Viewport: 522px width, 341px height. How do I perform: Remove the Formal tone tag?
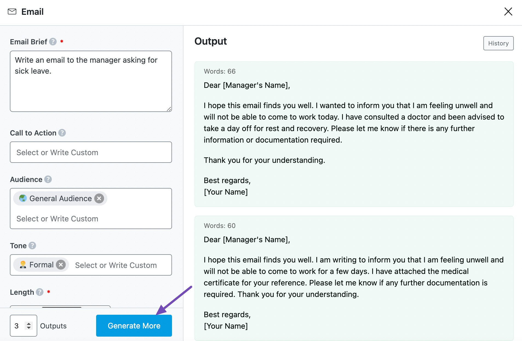(61, 265)
